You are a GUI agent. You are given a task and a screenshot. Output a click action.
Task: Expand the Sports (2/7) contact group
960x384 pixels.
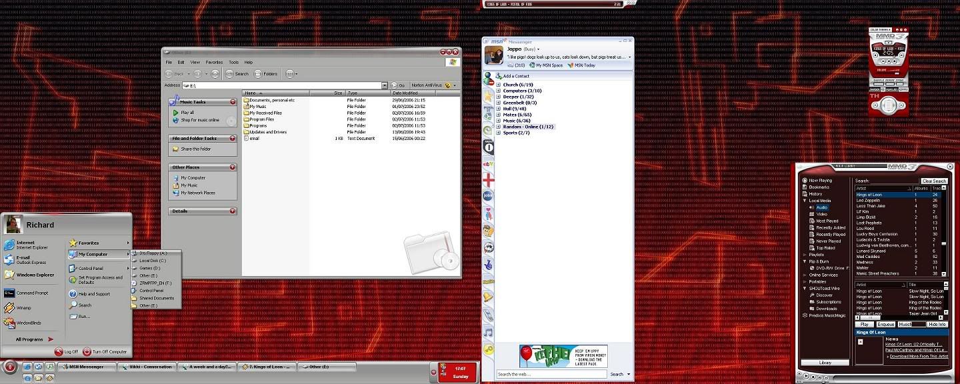click(x=498, y=133)
